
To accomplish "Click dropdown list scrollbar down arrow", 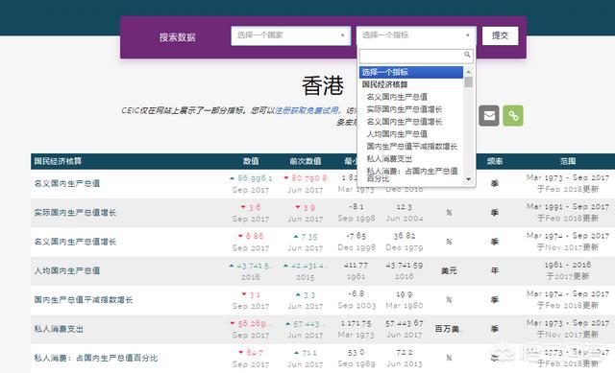I will tap(468, 179).
